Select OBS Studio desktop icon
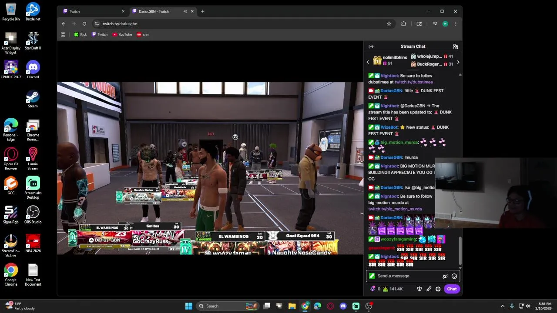 click(33, 215)
